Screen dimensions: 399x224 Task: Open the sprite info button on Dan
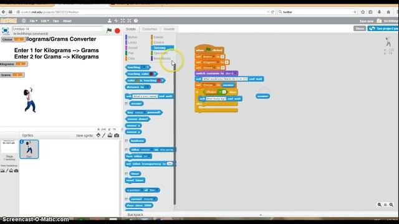pyautogui.click(x=22, y=142)
